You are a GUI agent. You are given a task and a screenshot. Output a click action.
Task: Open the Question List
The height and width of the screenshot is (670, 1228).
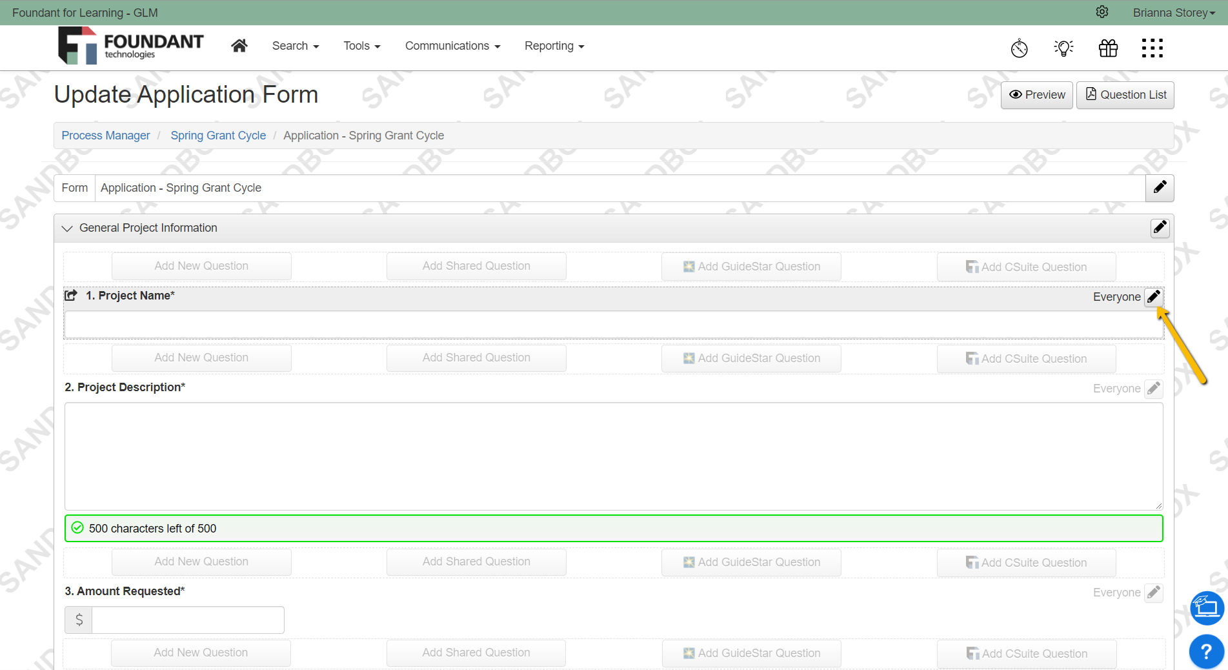click(x=1125, y=95)
